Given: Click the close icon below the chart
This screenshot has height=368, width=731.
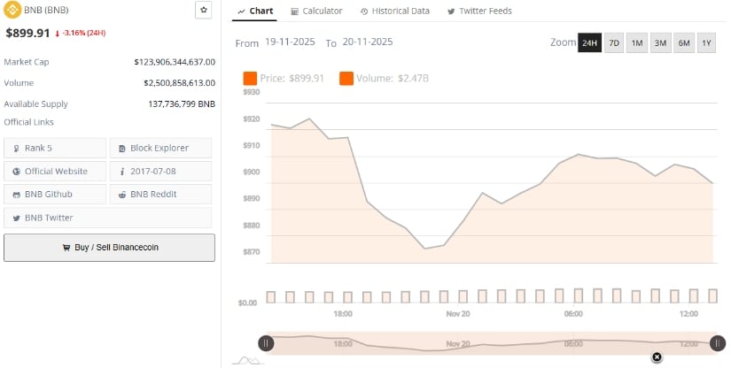Looking at the screenshot, I should coord(657,356).
